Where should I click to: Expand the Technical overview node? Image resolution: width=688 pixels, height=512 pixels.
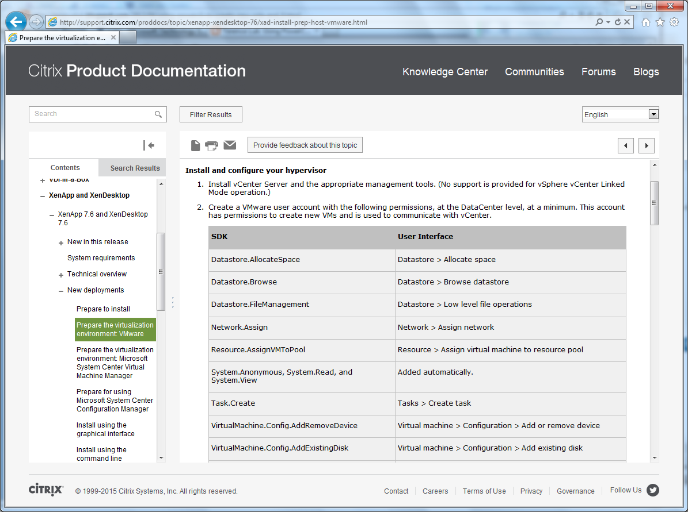pyautogui.click(x=61, y=275)
